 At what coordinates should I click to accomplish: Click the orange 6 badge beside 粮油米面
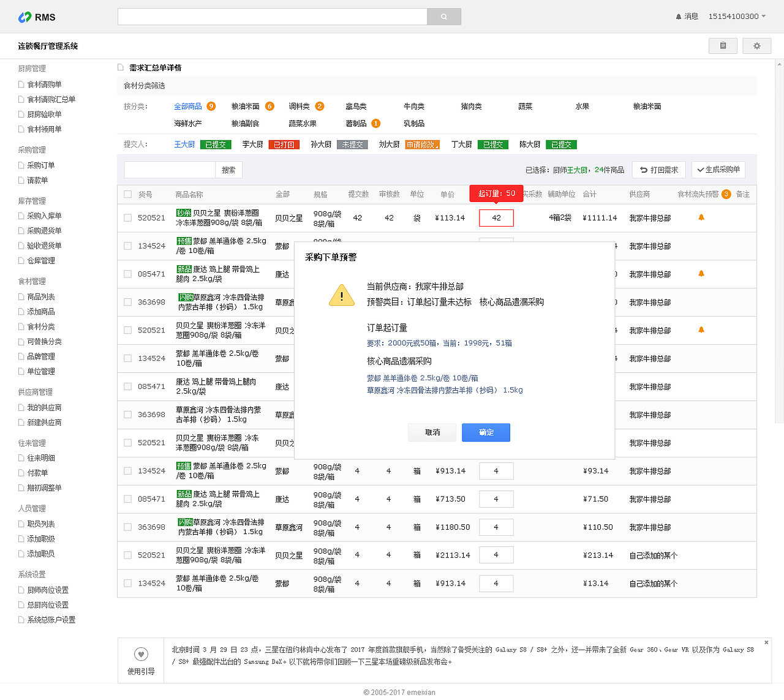click(269, 106)
